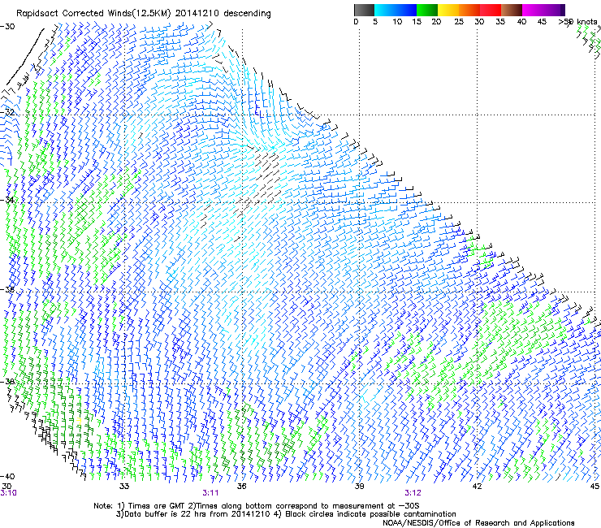
Task: Click the '-30' latitude axis label
Action: pyautogui.click(x=7, y=27)
